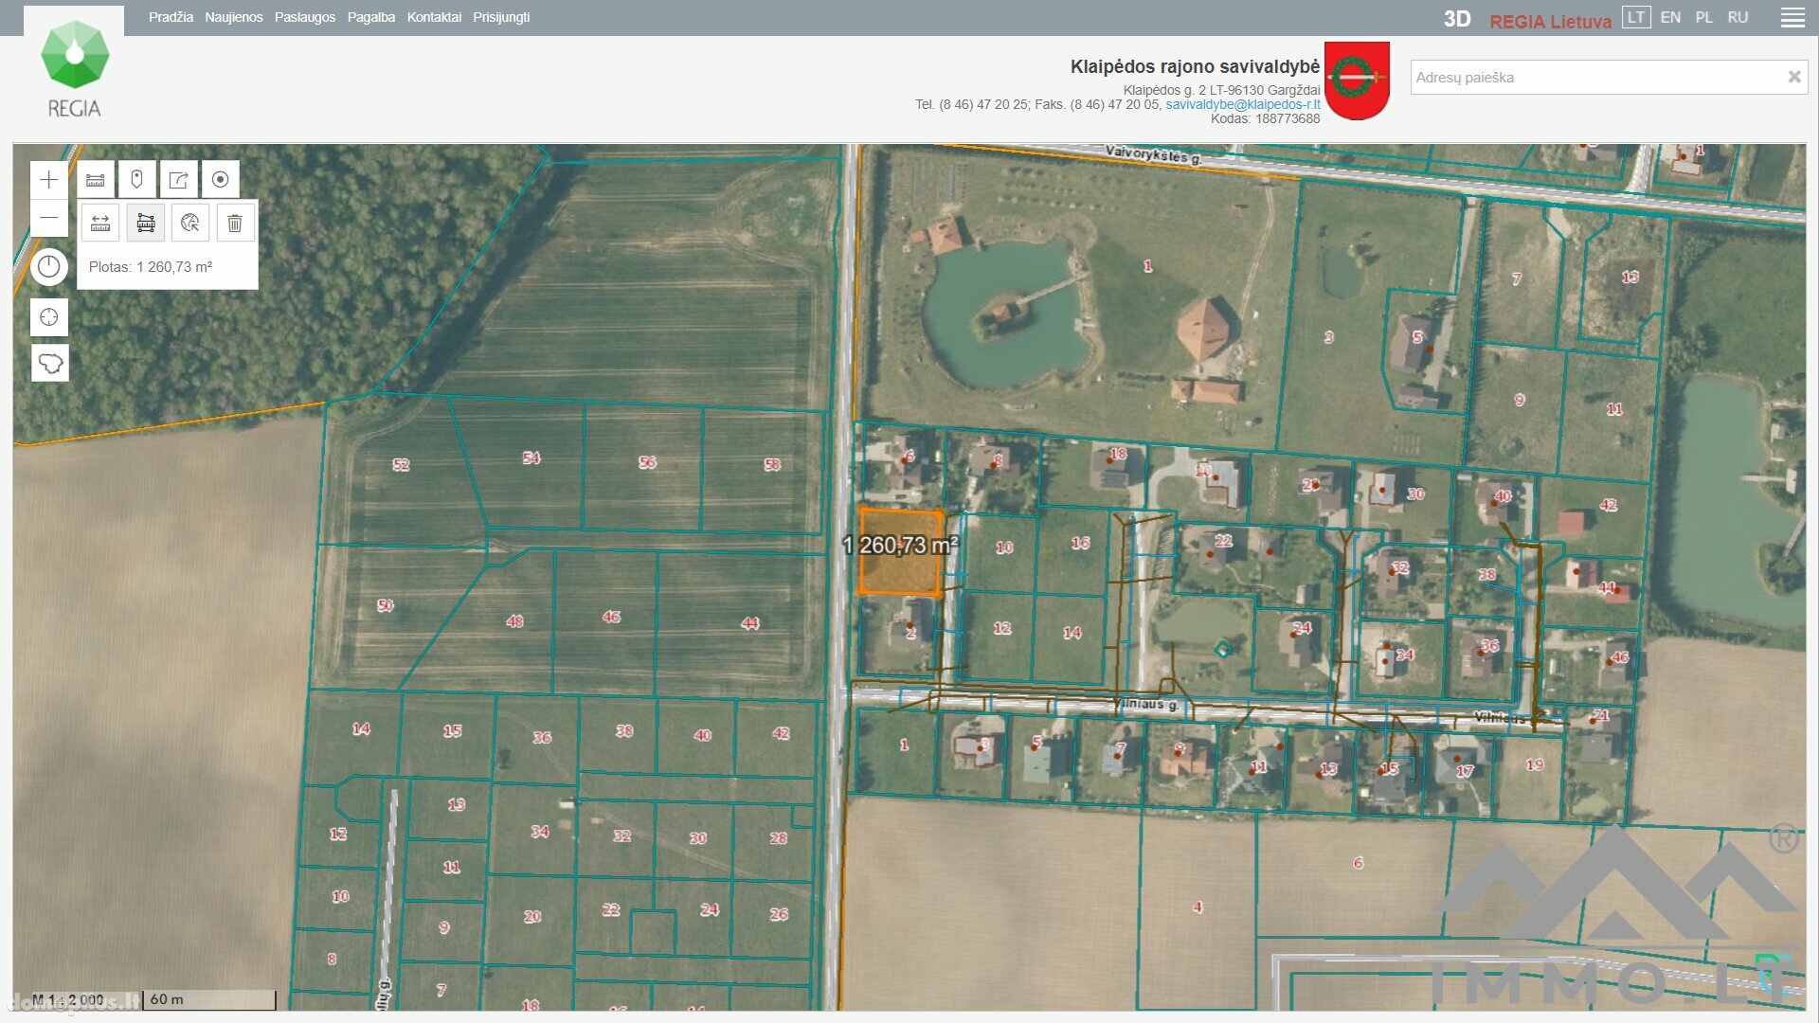Open the Kontaktai menu item
1819x1023 pixels.
[x=434, y=17]
